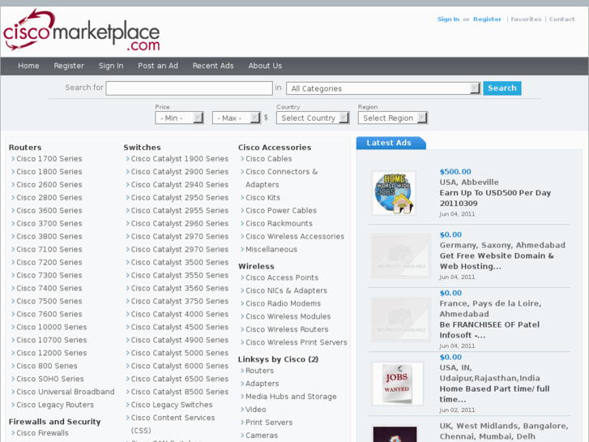This screenshot has height=442, width=589.
Task: Open Cisco Power Cables
Action: [281, 211]
